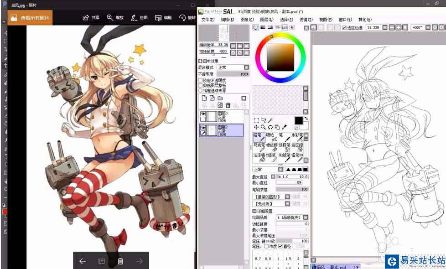Open the 选择 menu
446x269 pixels.
286,20
